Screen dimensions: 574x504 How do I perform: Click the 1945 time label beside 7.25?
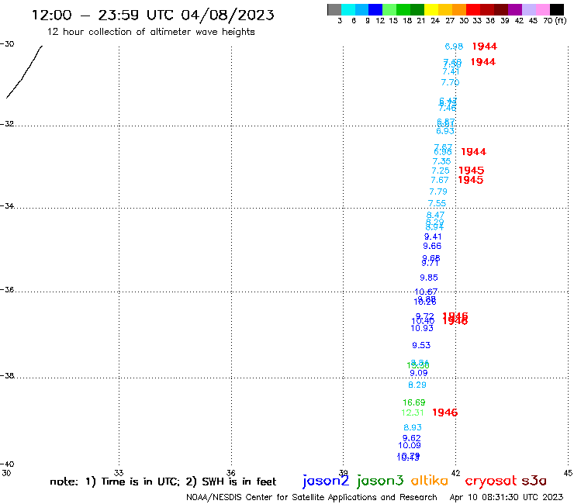(472, 171)
